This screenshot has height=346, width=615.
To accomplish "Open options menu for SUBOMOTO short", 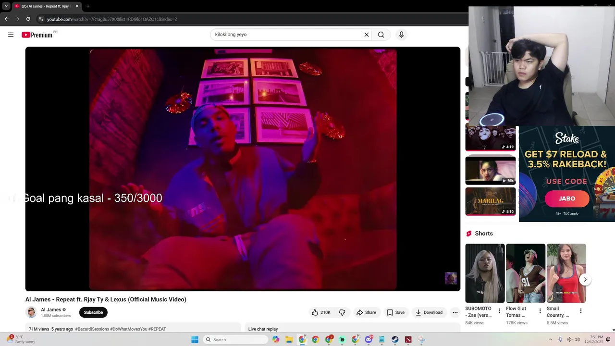I will pyautogui.click(x=499, y=311).
